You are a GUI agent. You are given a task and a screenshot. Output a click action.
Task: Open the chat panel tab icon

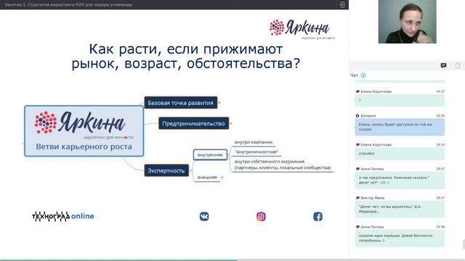pyautogui.click(x=443, y=65)
